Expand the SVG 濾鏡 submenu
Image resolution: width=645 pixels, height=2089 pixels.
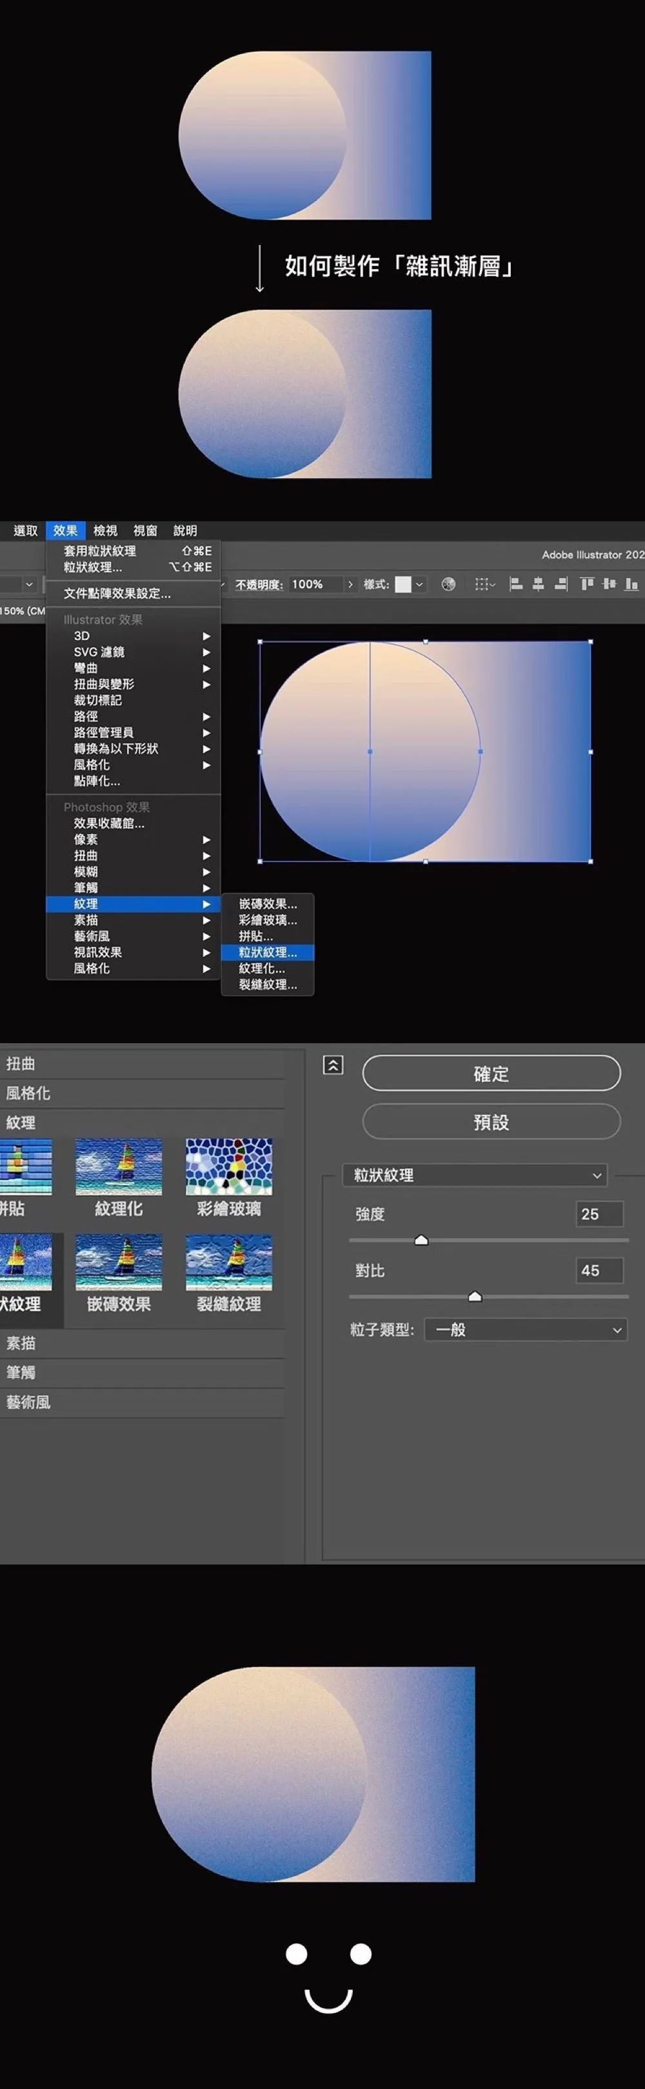pyautogui.click(x=134, y=652)
